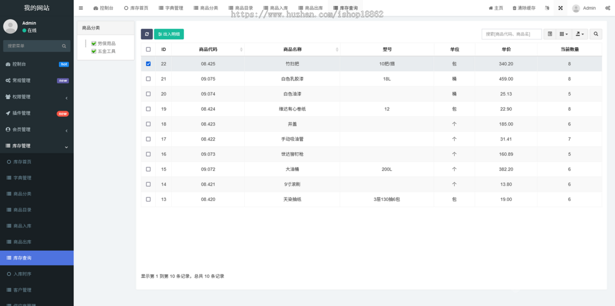Click the refresh icon above the table
Viewport: 615px width, 306px height.
147,34
